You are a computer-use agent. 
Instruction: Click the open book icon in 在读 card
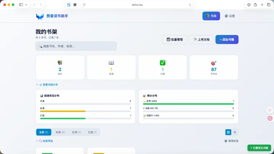pyautogui.click(x=111, y=62)
